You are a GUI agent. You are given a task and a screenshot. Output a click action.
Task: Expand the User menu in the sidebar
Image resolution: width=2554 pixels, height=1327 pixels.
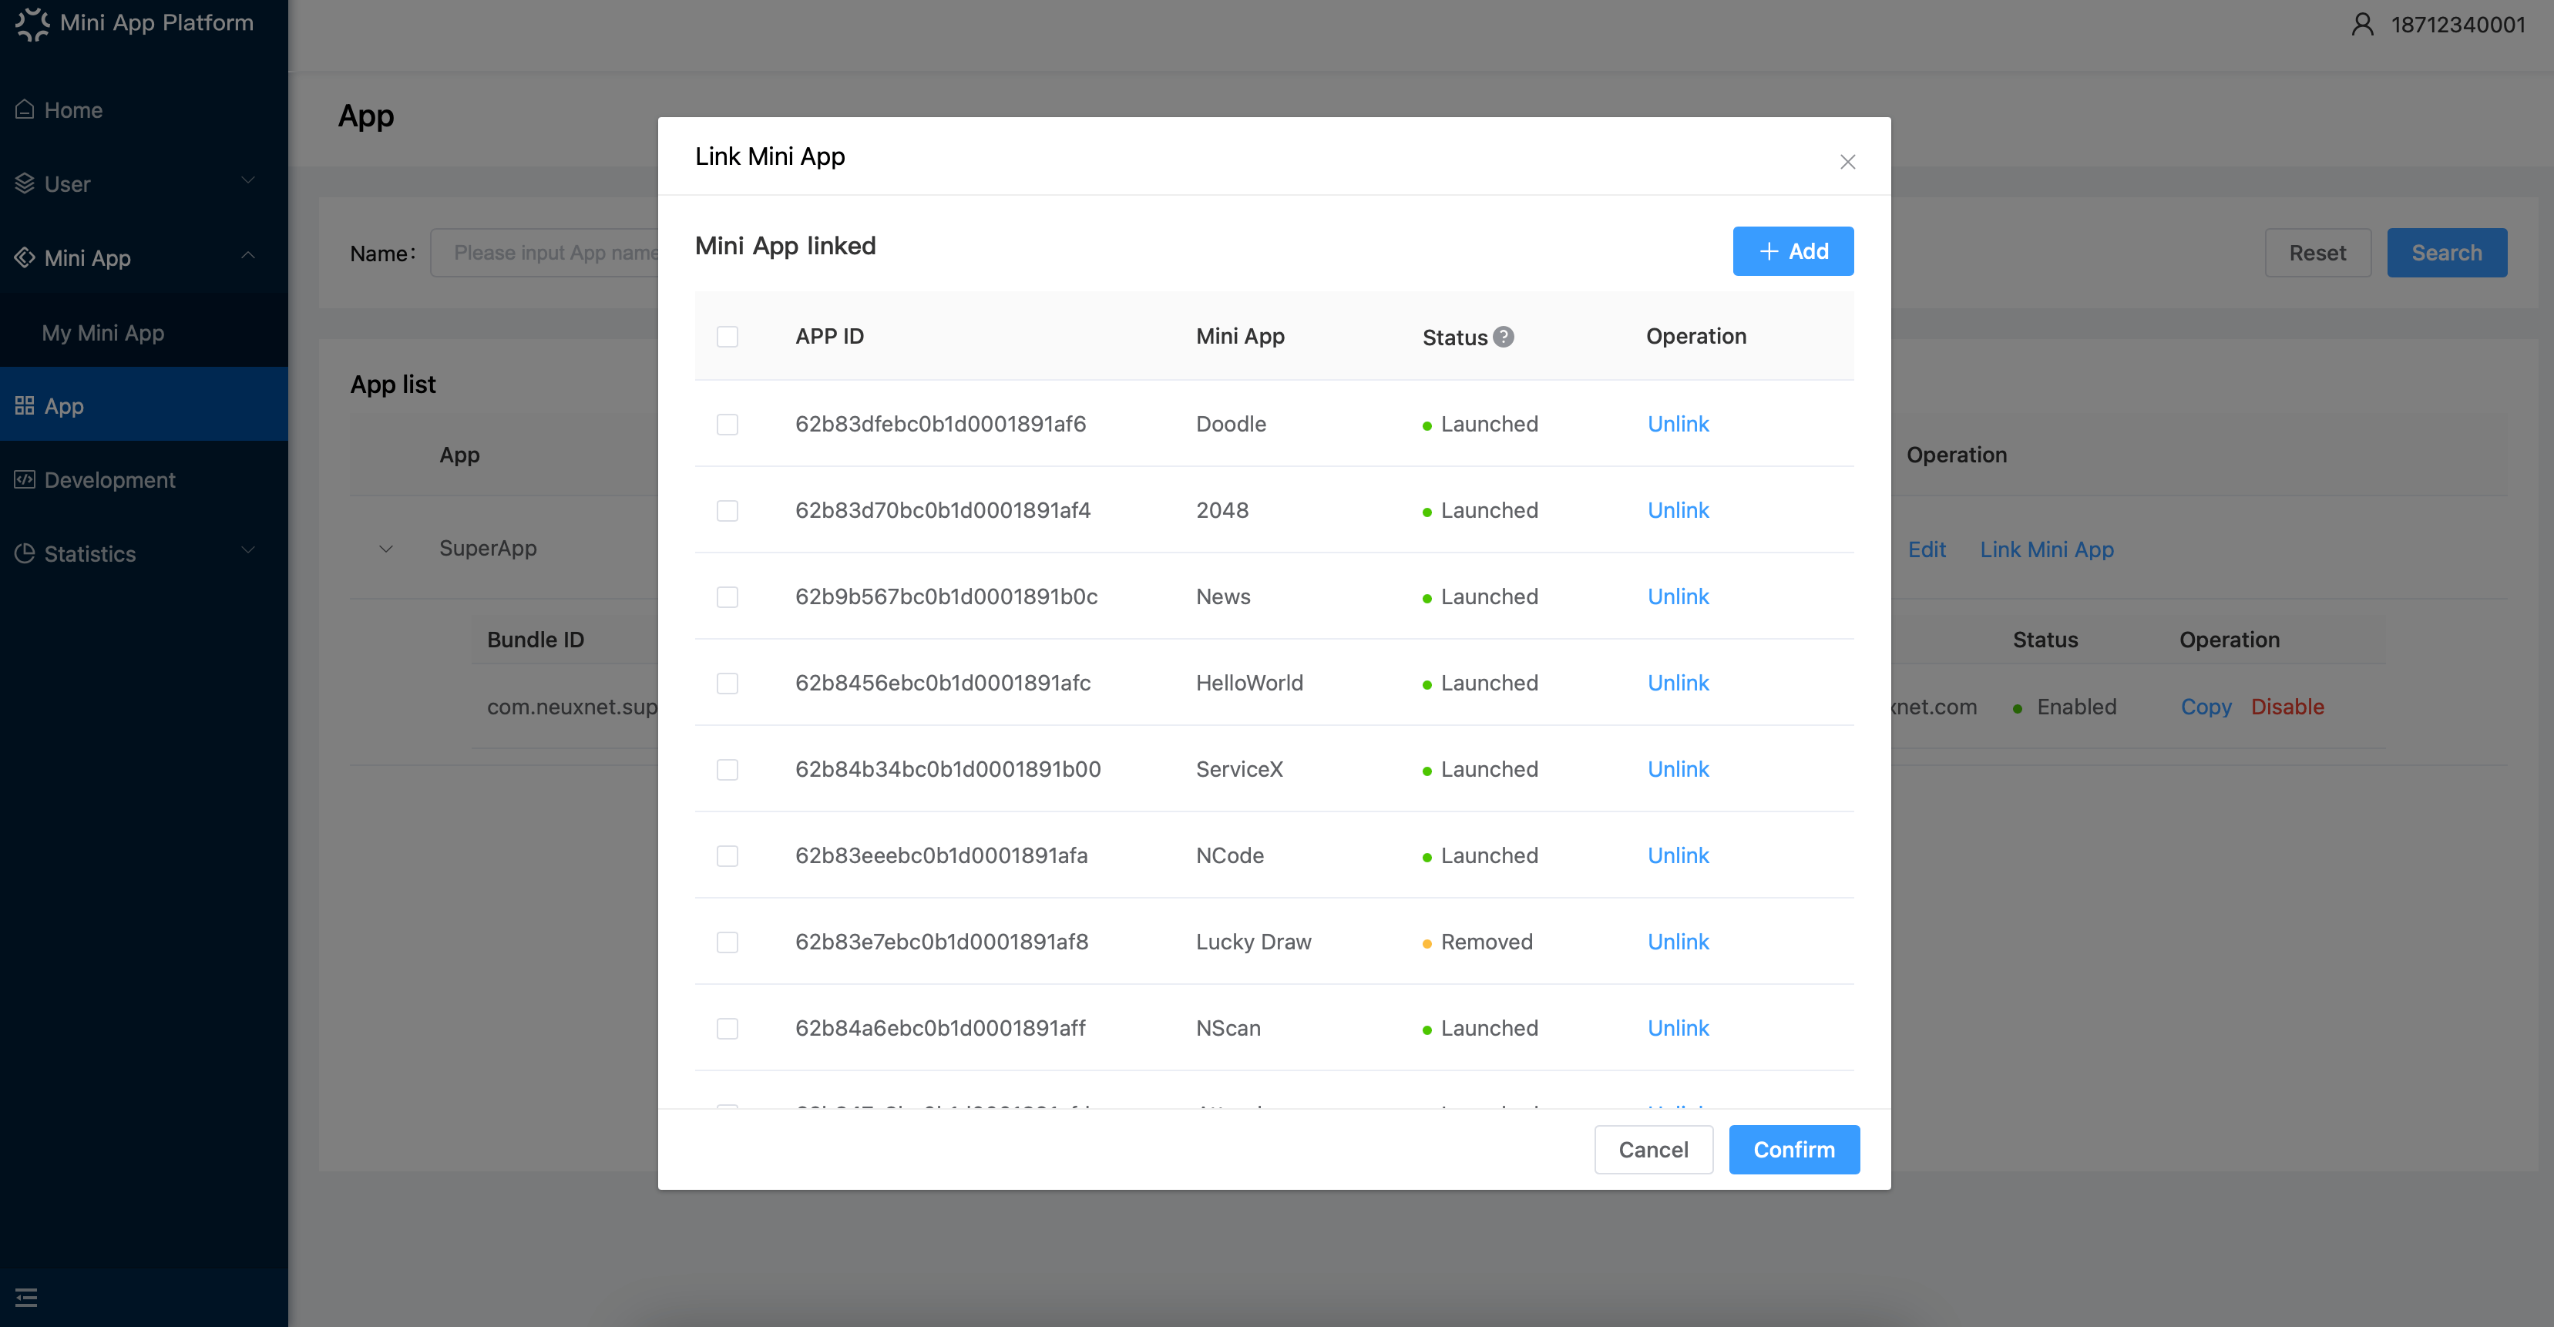pyautogui.click(x=144, y=183)
